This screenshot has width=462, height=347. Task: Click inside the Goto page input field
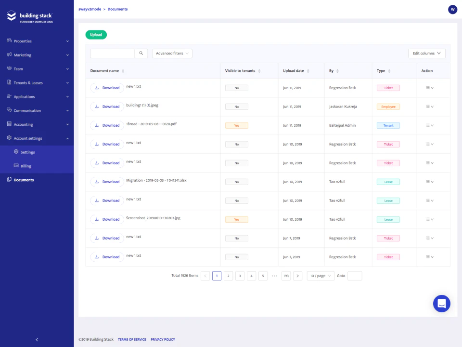[x=355, y=275]
